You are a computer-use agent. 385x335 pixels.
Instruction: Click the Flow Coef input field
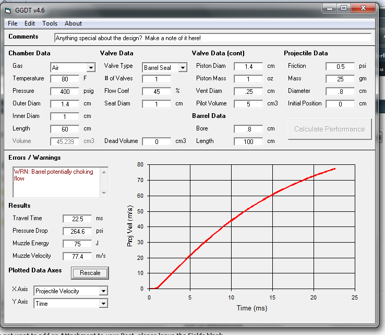tap(157, 91)
